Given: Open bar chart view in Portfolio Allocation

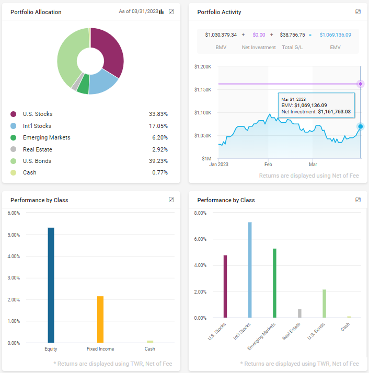Looking at the screenshot, I should click(x=162, y=11).
